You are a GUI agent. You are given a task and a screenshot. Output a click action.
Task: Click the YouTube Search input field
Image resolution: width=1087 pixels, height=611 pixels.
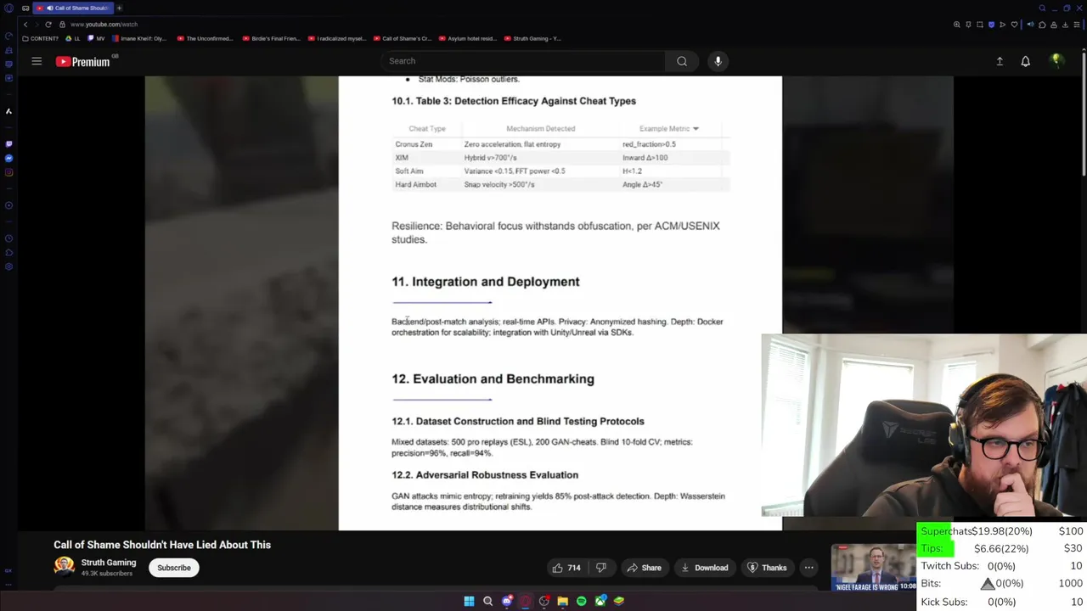click(x=522, y=61)
